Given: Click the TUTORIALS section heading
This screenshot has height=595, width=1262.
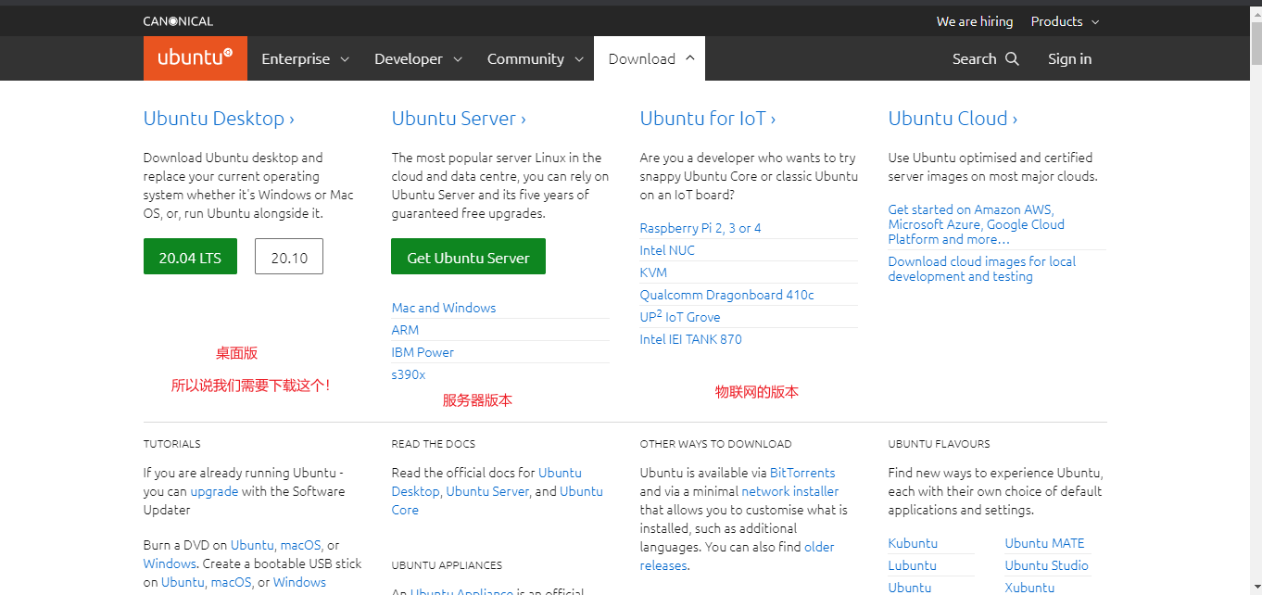Looking at the screenshot, I should click(x=171, y=444).
